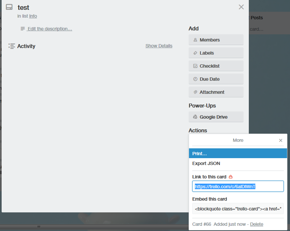The width and height of the screenshot is (290, 231).
Task: Click the Add heading in the sidebar
Action: 194,28
